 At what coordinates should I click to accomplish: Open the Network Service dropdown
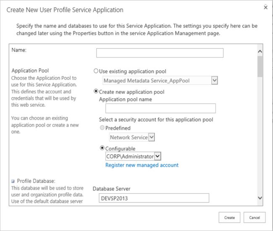(152, 137)
